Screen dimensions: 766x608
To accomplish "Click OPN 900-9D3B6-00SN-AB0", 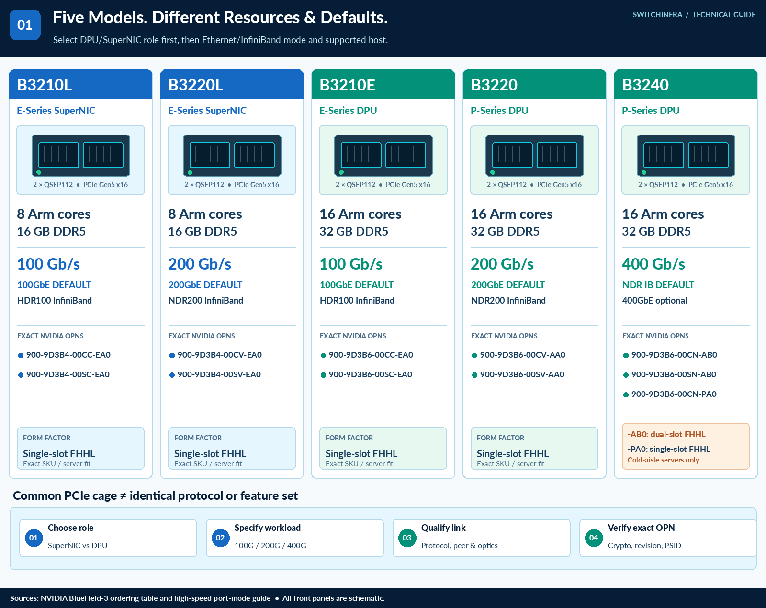I will (x=674, y=374).
